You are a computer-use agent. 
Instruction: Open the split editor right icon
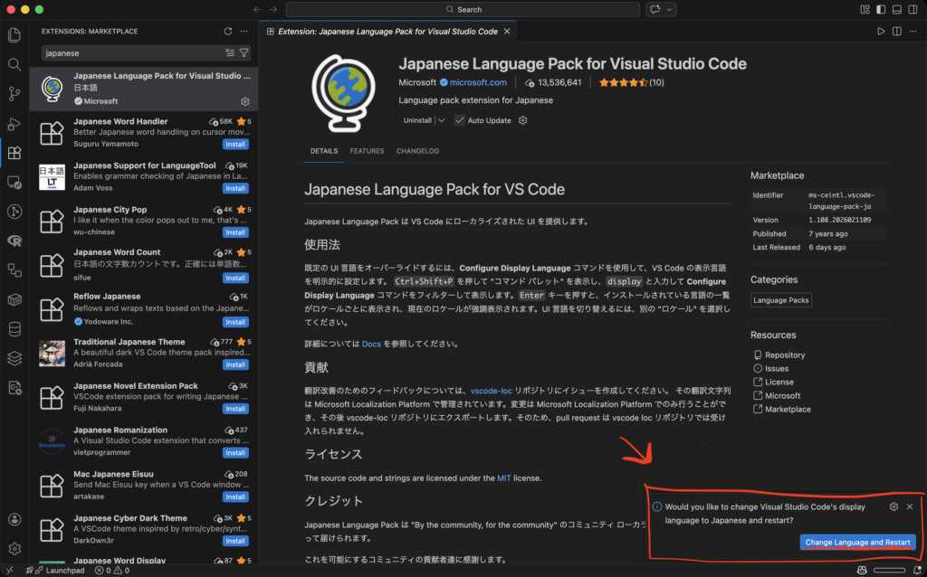pyautogui.click(x=897, y=31)
